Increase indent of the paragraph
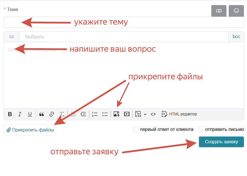247x176 pixels. coord(83,114)
